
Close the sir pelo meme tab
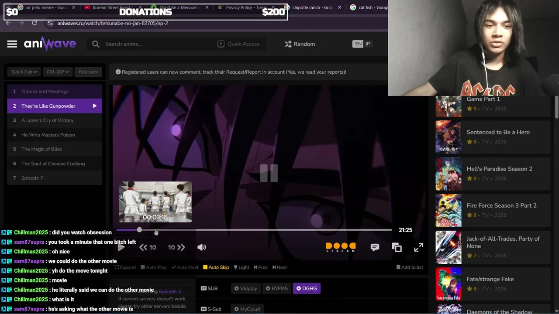73,7
